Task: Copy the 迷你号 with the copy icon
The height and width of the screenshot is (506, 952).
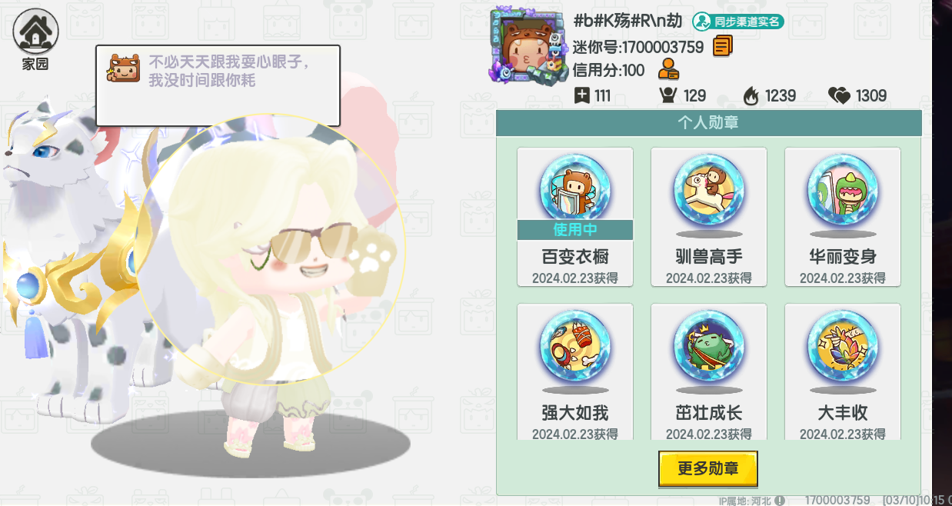Action: pos(722,46)
